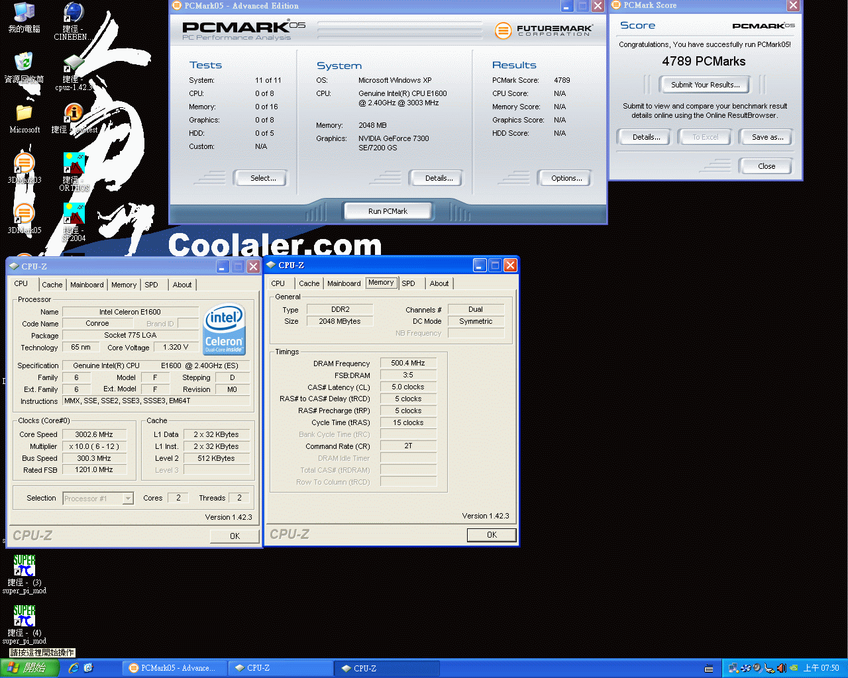Select the CPU tab in right CPU-Z window

(x=278, y=283)
